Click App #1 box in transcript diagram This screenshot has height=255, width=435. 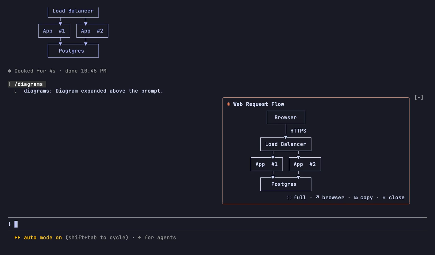(54, 31)
